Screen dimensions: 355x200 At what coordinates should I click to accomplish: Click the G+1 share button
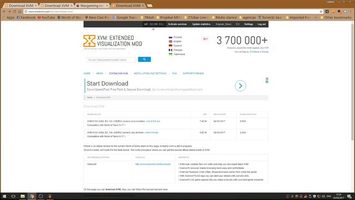tap(205, 39)
